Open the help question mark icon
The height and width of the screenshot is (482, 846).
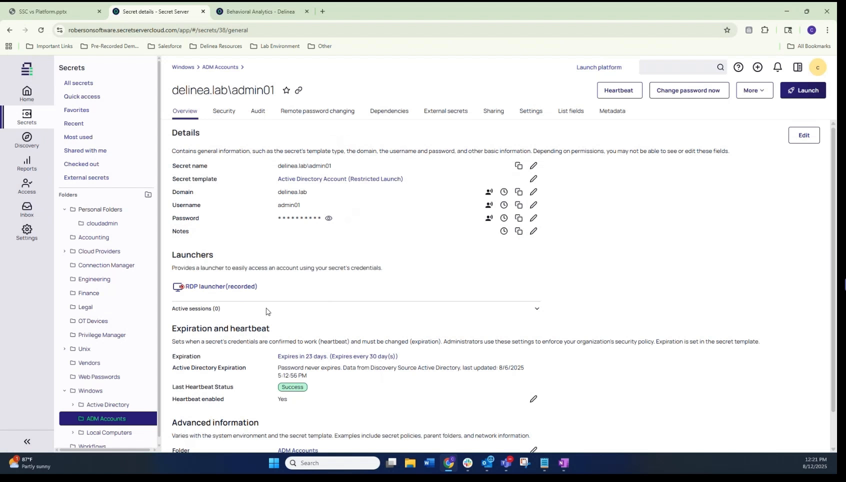[x=738, y=67]
